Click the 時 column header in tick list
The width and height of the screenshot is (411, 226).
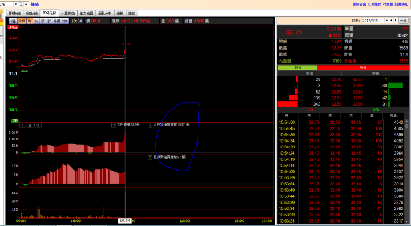[x=288, y=116]
